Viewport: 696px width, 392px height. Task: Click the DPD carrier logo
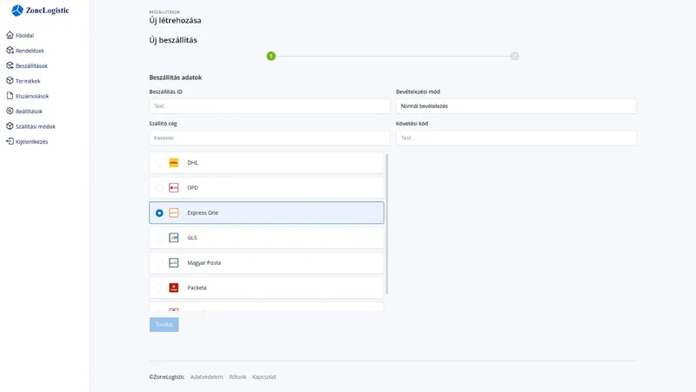click(173, 187)
